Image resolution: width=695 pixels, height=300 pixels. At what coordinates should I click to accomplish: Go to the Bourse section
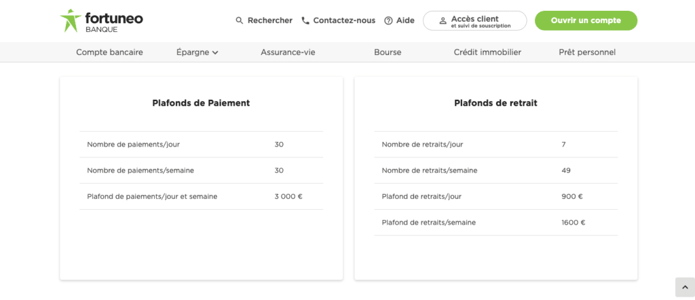tap(388, 52)
